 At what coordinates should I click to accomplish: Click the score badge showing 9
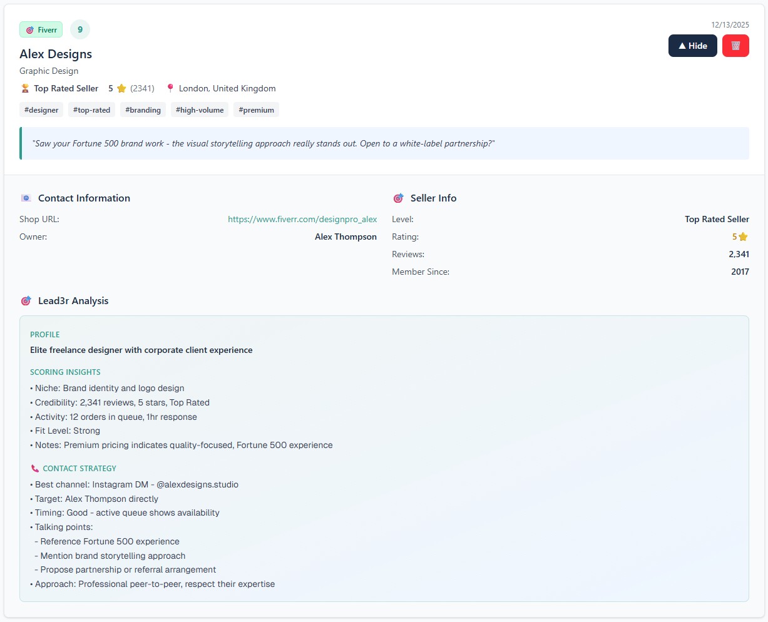80,29
